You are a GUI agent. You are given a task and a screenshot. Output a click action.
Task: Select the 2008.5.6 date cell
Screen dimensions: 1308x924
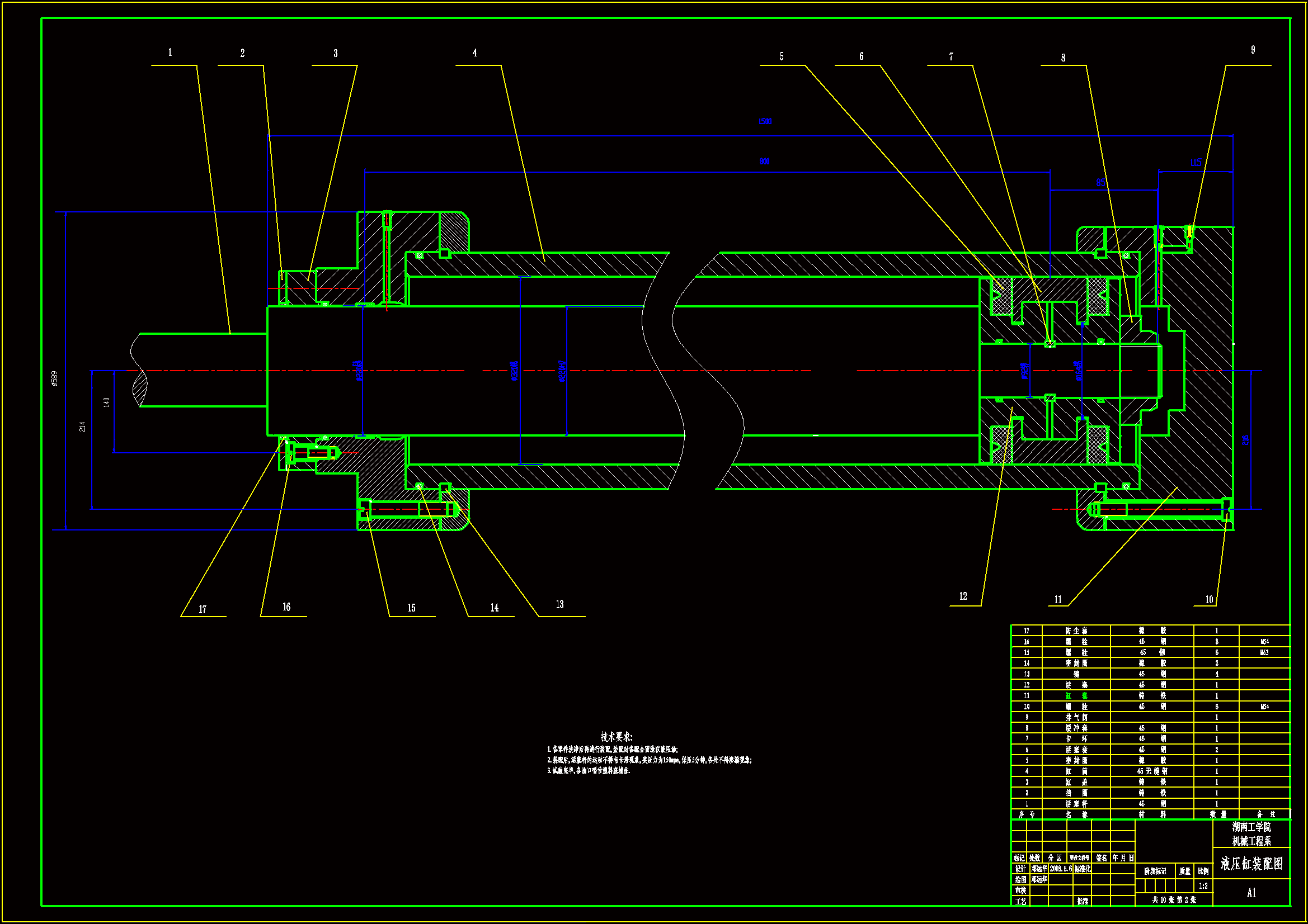pos(1061,869)
